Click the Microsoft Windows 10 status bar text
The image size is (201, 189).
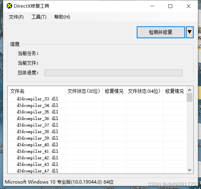(x=59, y=182)
